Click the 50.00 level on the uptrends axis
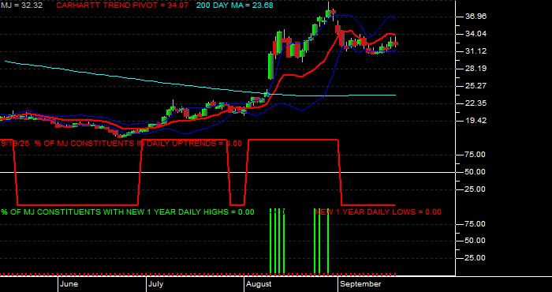 [476, 172]
